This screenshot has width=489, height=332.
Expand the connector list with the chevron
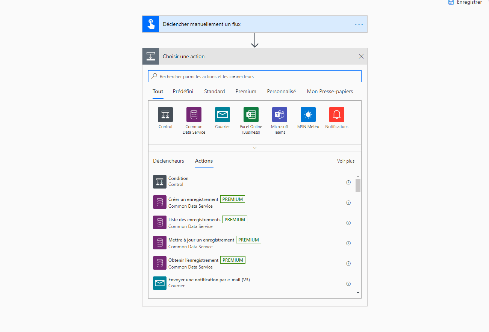pos(255,148)
